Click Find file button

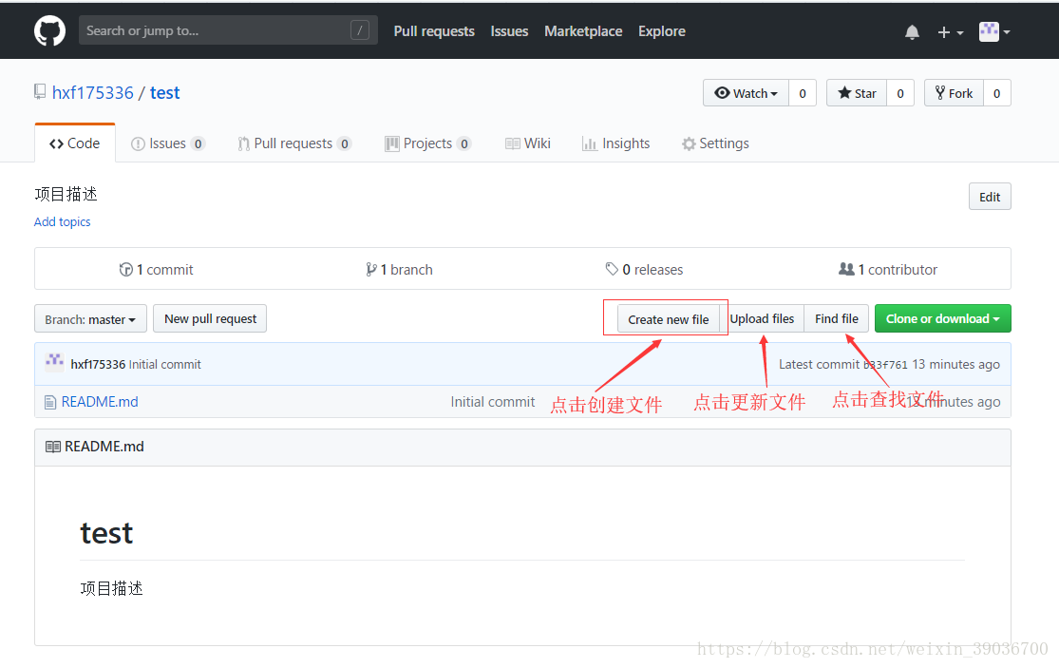coord(836,319)
